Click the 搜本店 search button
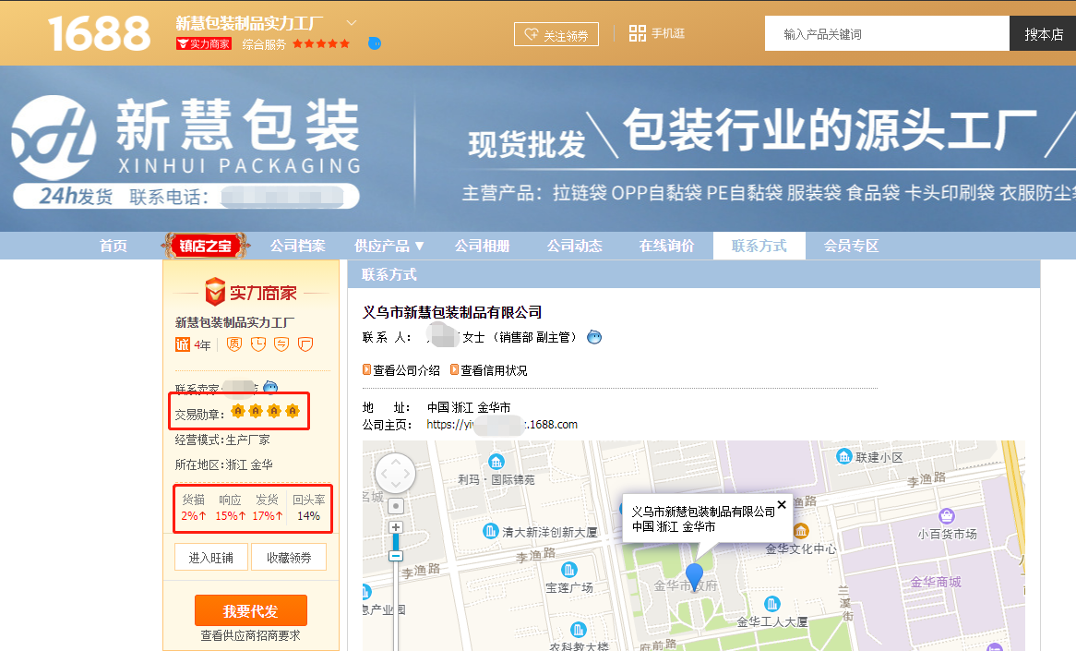Image resolution: width=1076 pixels, height=651 pixels. (1043, 33)
